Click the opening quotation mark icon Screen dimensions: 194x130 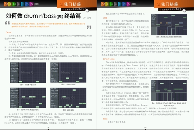pos(7,23)
